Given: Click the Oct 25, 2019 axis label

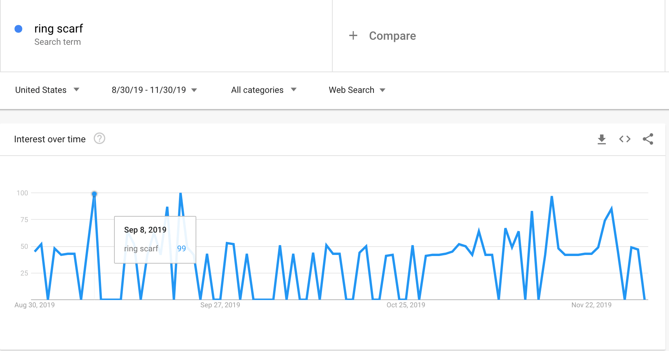Looking at the screenshot, I should coord(406,305).
